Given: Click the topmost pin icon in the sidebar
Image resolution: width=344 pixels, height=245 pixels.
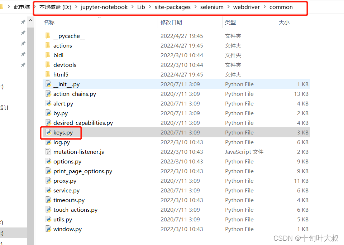Looking at the screenshot, I should (x=23, y=22).
